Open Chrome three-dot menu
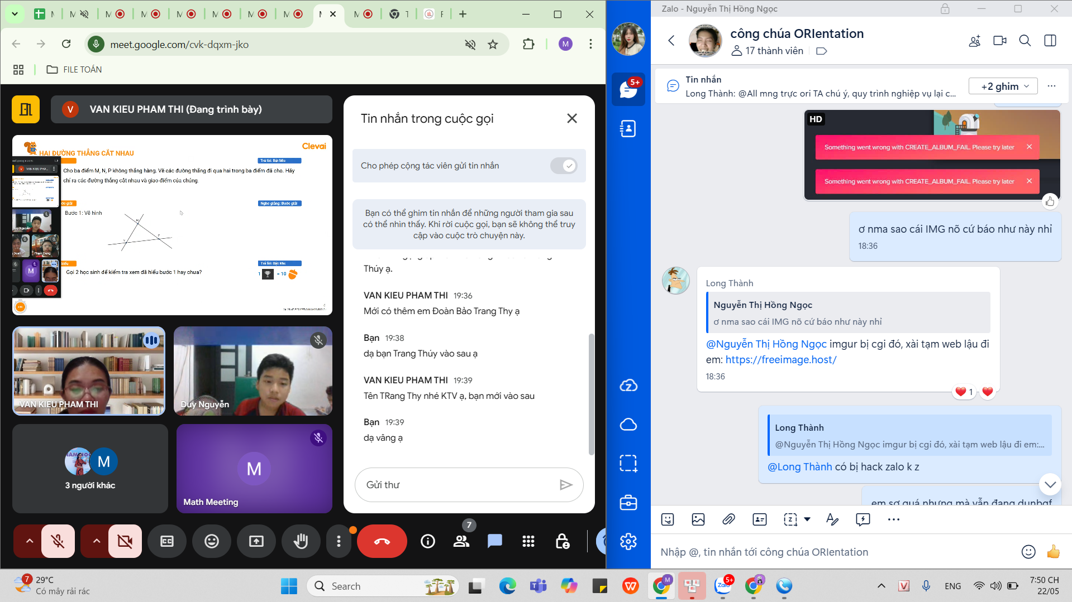 tap(590, 44)
